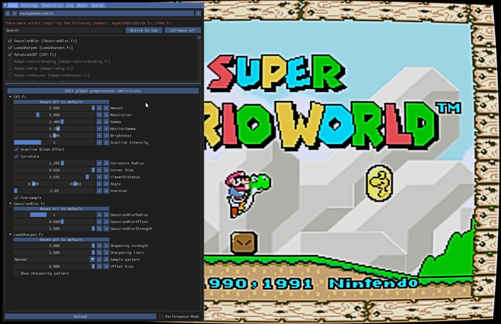Open the Statistics tab
501x324 pixels.
click(52, 5)
